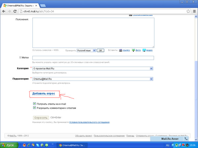Open the new tab button
198x148 pixels.
pos(43,6)
